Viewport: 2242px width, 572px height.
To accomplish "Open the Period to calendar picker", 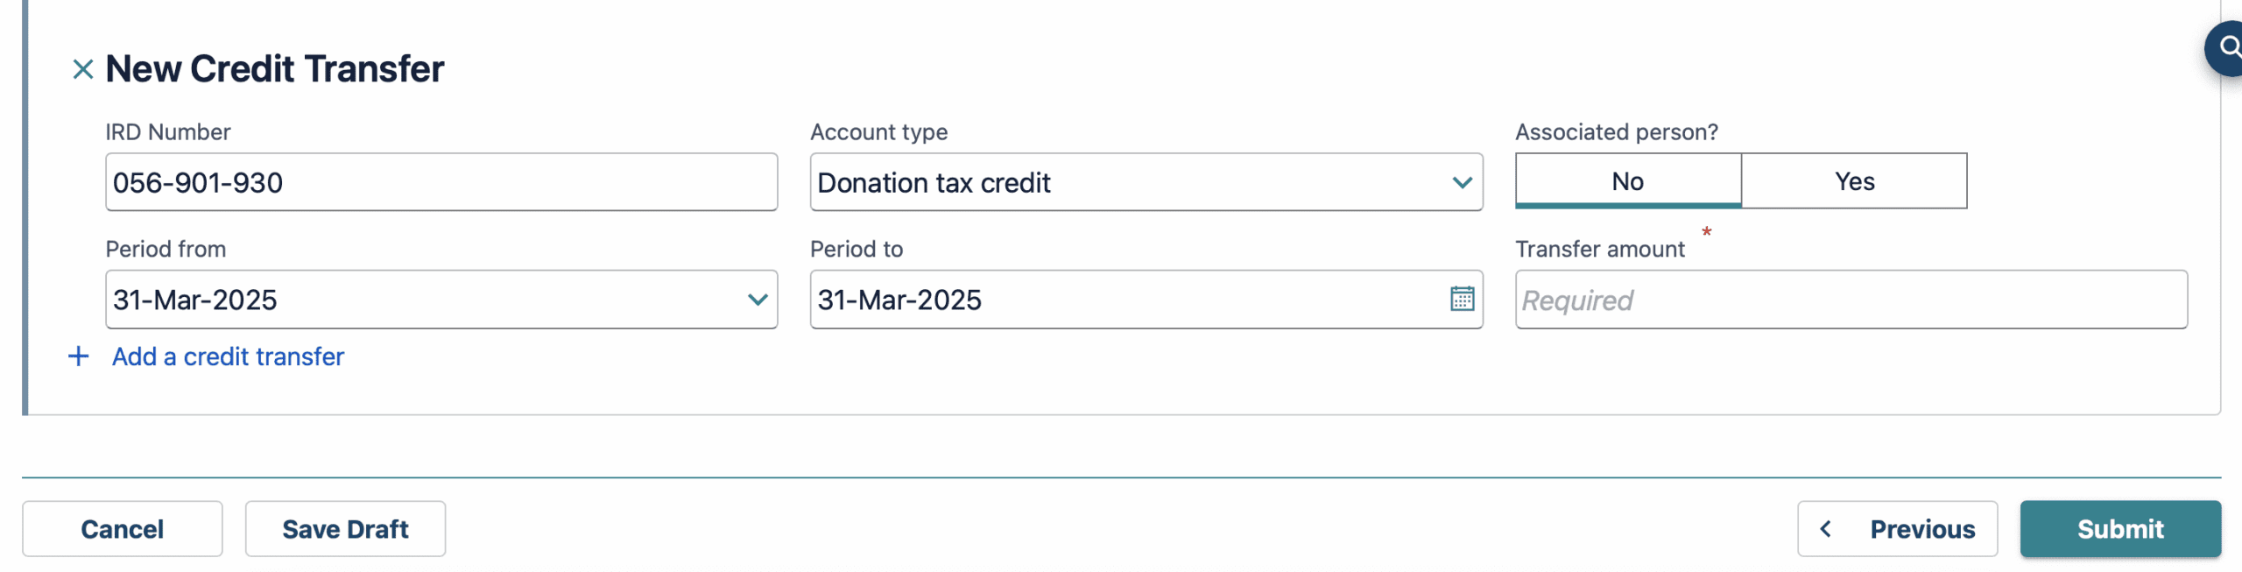I will coord(1462,299).
